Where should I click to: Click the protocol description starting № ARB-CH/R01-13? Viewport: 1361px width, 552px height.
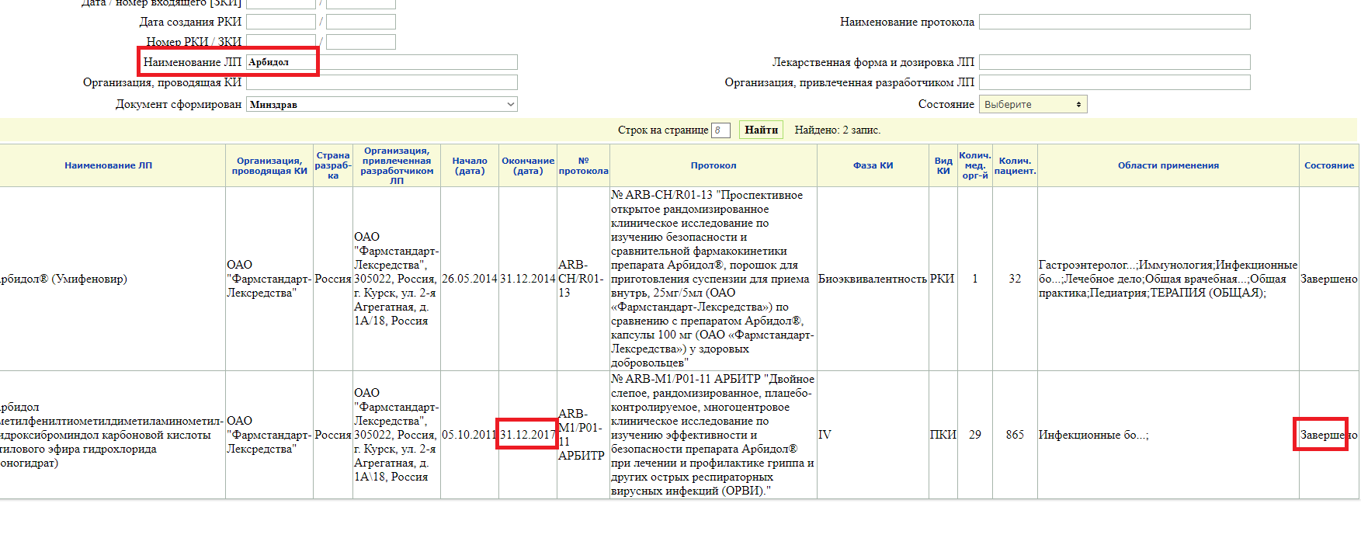[x=713, y=279]
